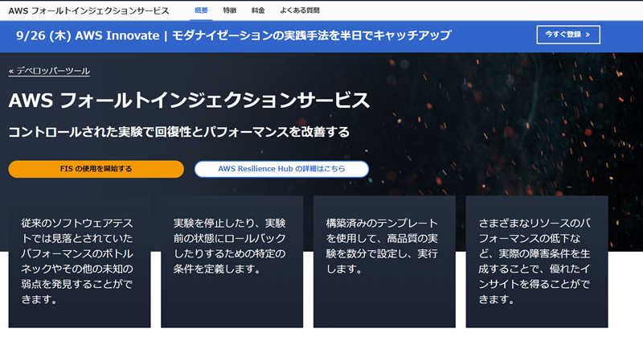Image resolution: width=643 pixels, height=337 pixels.
Task: Click subtitle コントロールされた実験で回復性とパフォーマンスを改善する
Action: coord(178,132)
